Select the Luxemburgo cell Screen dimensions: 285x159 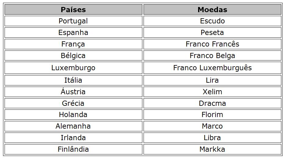click(x=73, y=68)
